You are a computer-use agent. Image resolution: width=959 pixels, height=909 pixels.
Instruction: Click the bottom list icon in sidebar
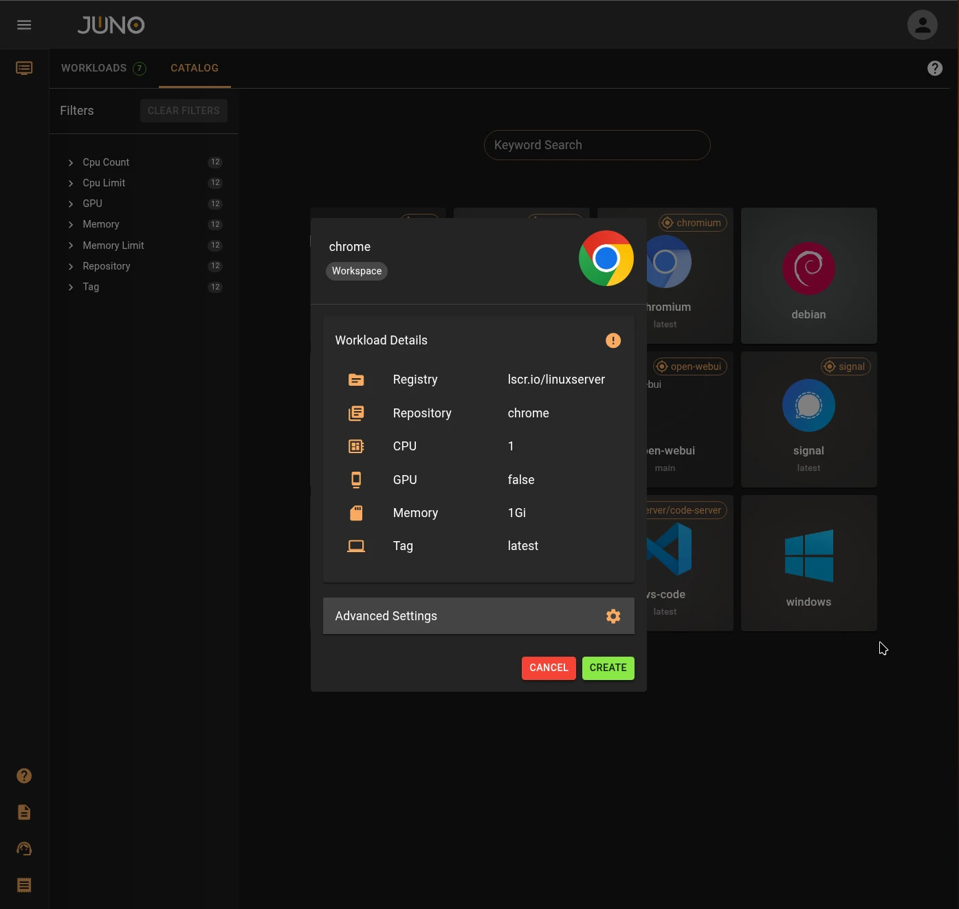click(24, 885)
